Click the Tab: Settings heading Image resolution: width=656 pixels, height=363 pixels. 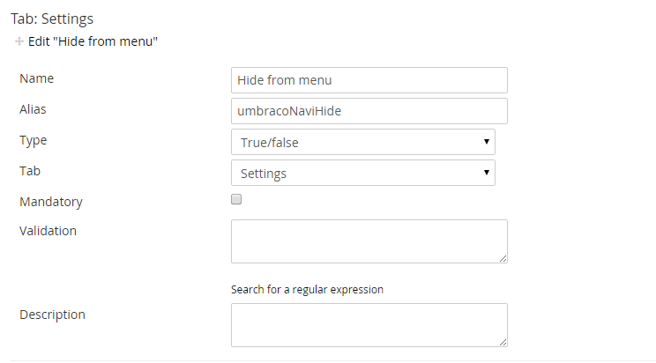pyautogui.click(x=52, y=19)
